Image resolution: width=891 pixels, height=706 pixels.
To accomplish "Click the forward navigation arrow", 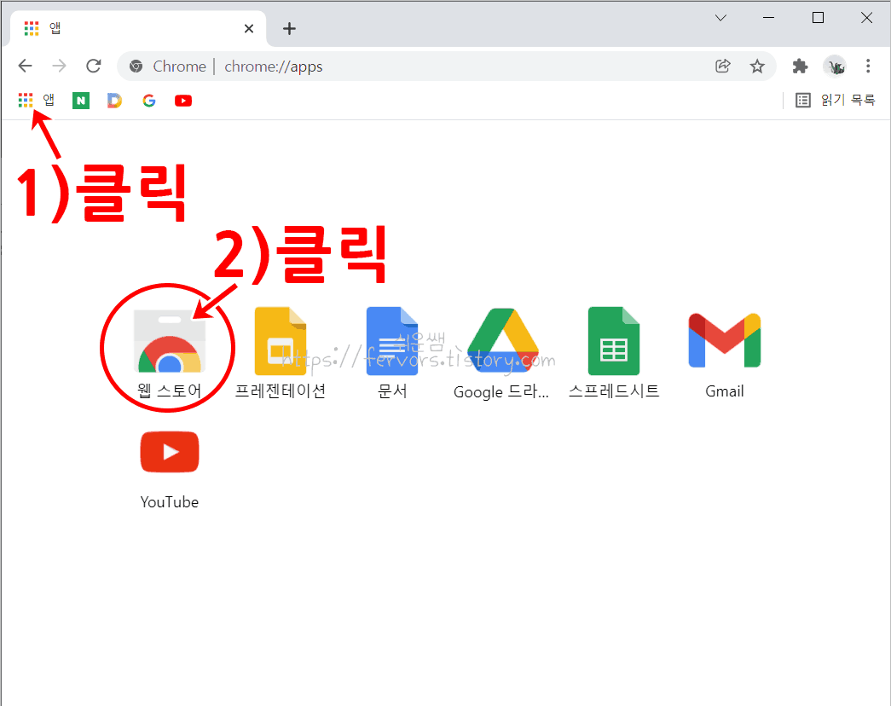I will (x=59, y=66).
